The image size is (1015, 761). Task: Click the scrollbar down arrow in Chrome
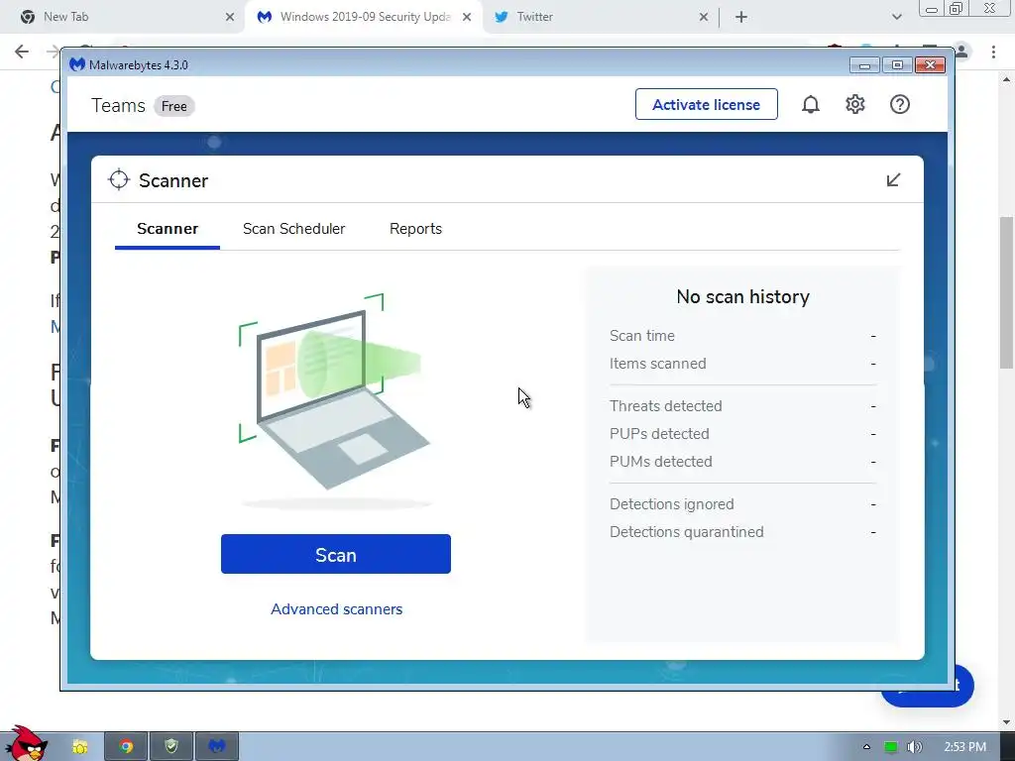[x=1006, y=722]
